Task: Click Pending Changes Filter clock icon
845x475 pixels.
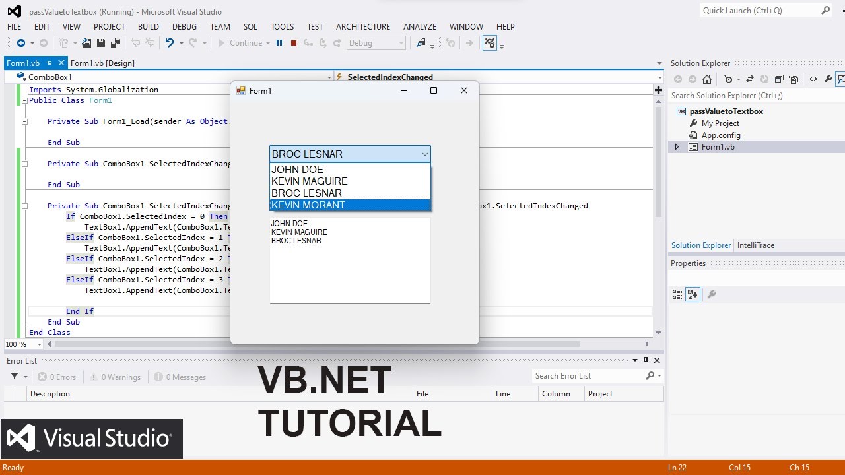Action: click(727, 79)
